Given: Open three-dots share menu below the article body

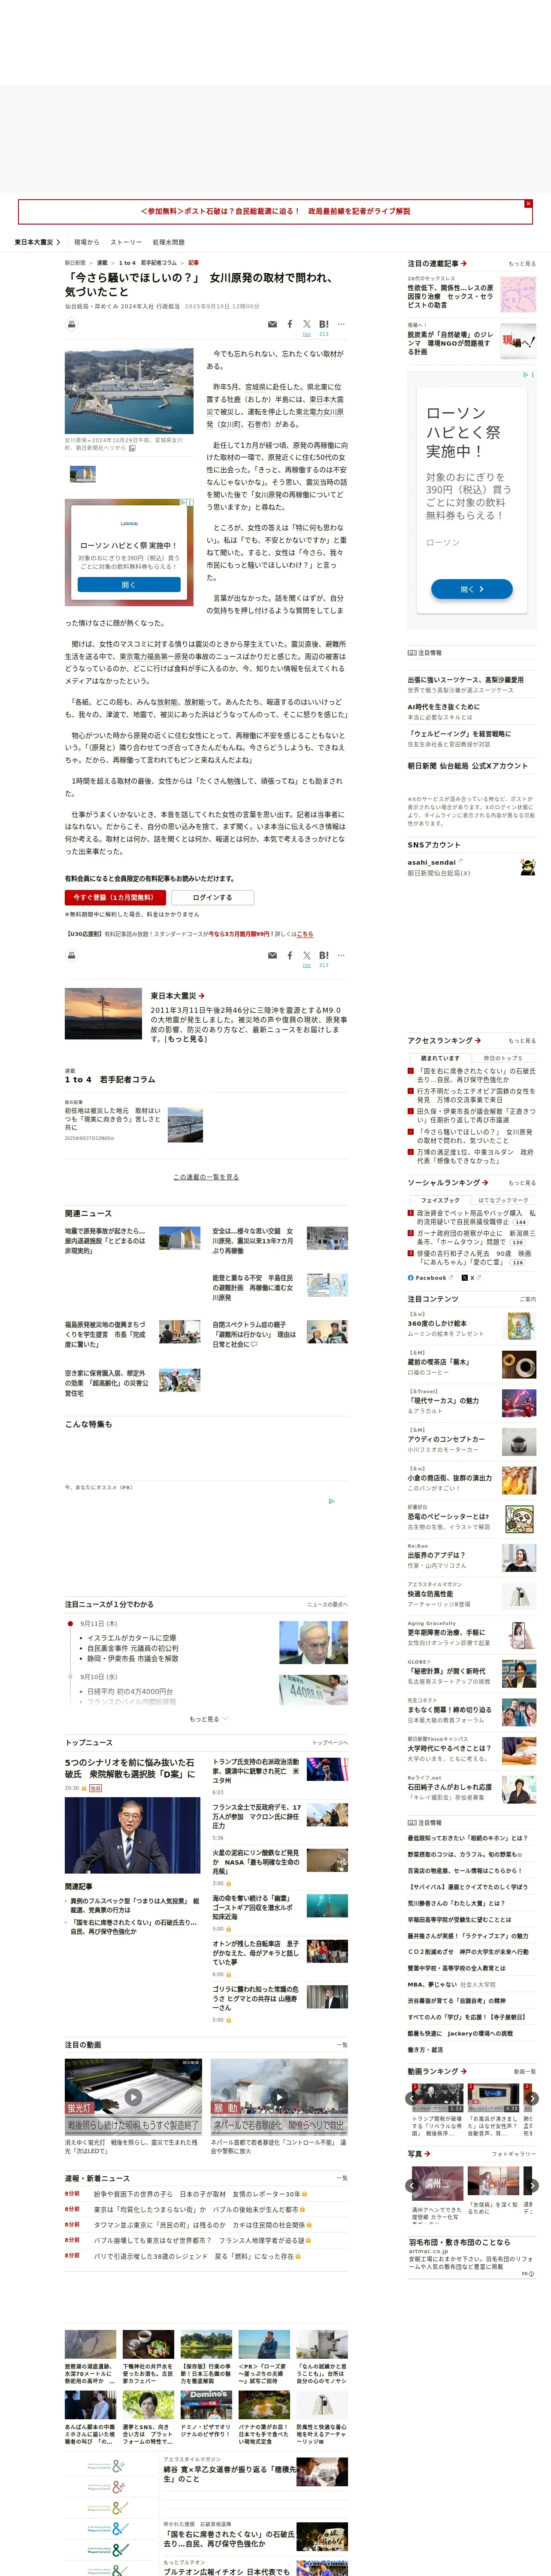Looking at the screenshot, I should coord(341,955).
